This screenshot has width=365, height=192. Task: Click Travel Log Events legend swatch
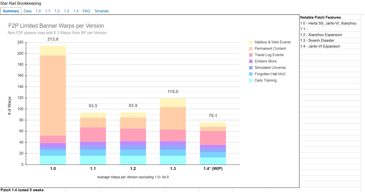[x=251, y=55]
